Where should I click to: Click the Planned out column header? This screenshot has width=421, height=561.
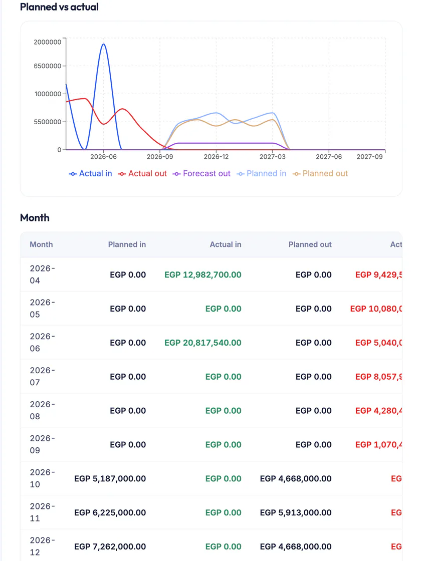tap(310, 244)
